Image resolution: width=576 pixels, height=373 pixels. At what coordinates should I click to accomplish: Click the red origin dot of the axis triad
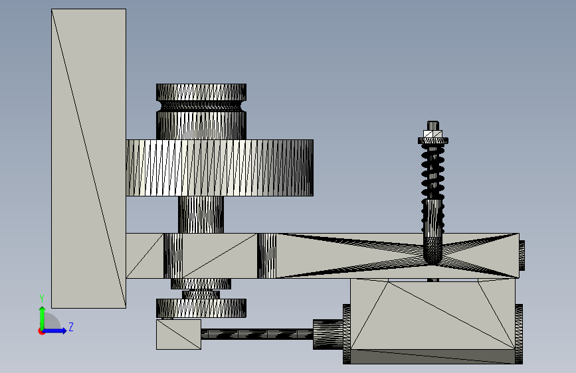41,332
